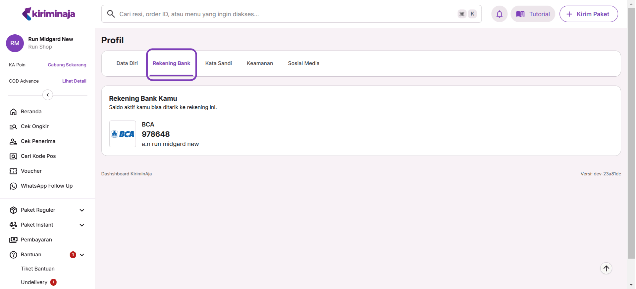Collapse the Bantuan submenu
This screenshot has width=636, height=289.
click(x=82, y=255)
